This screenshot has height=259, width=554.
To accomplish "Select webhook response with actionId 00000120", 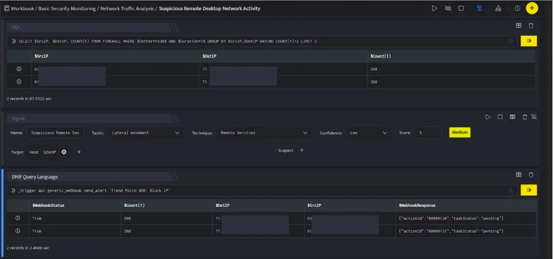I will [x=451, y=219].
